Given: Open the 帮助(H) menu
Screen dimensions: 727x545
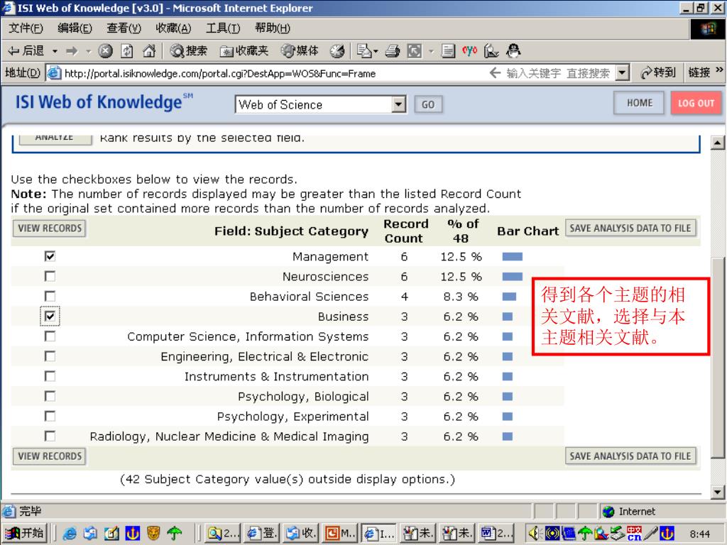Looking at the screenshot, I should pos(273,28).
